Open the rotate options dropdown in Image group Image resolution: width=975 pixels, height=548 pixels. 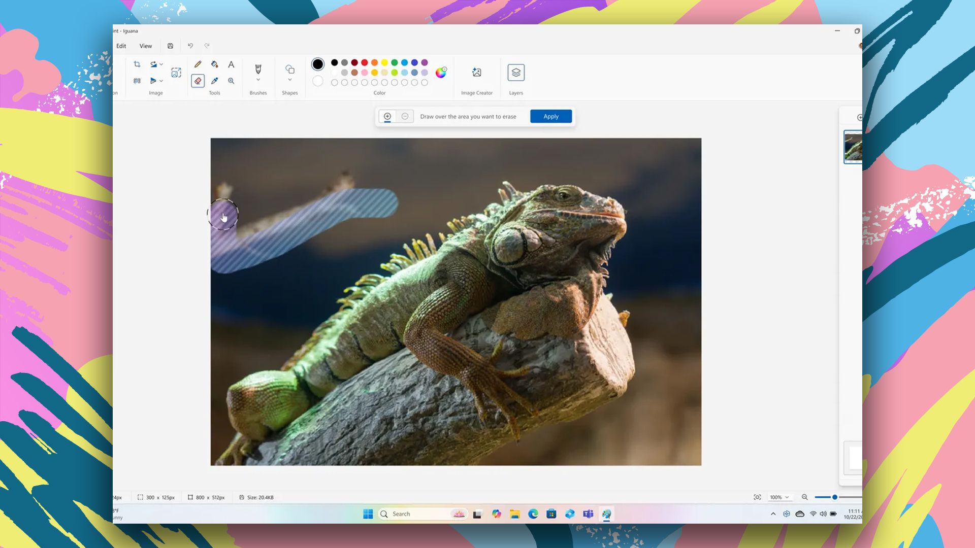point(161,65)
